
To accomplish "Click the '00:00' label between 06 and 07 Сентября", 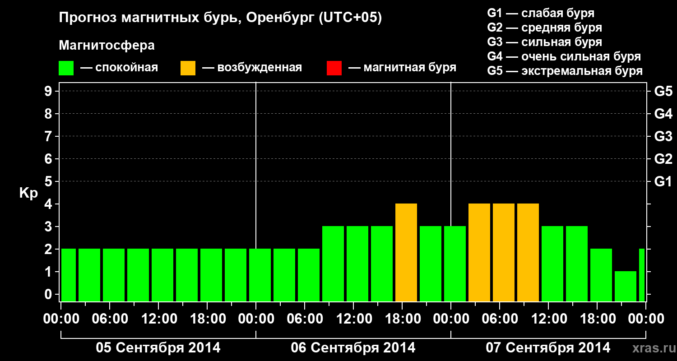I will (451, 319).
